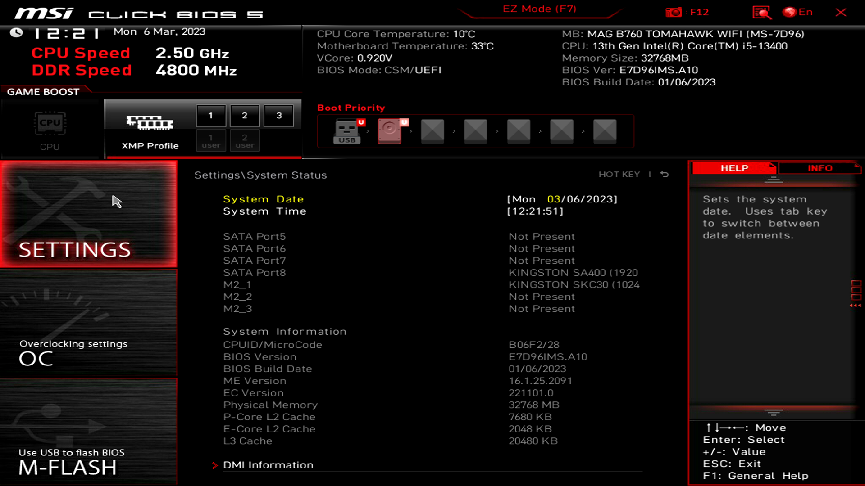Click the XMP Profile memory icon

[150, 122]
